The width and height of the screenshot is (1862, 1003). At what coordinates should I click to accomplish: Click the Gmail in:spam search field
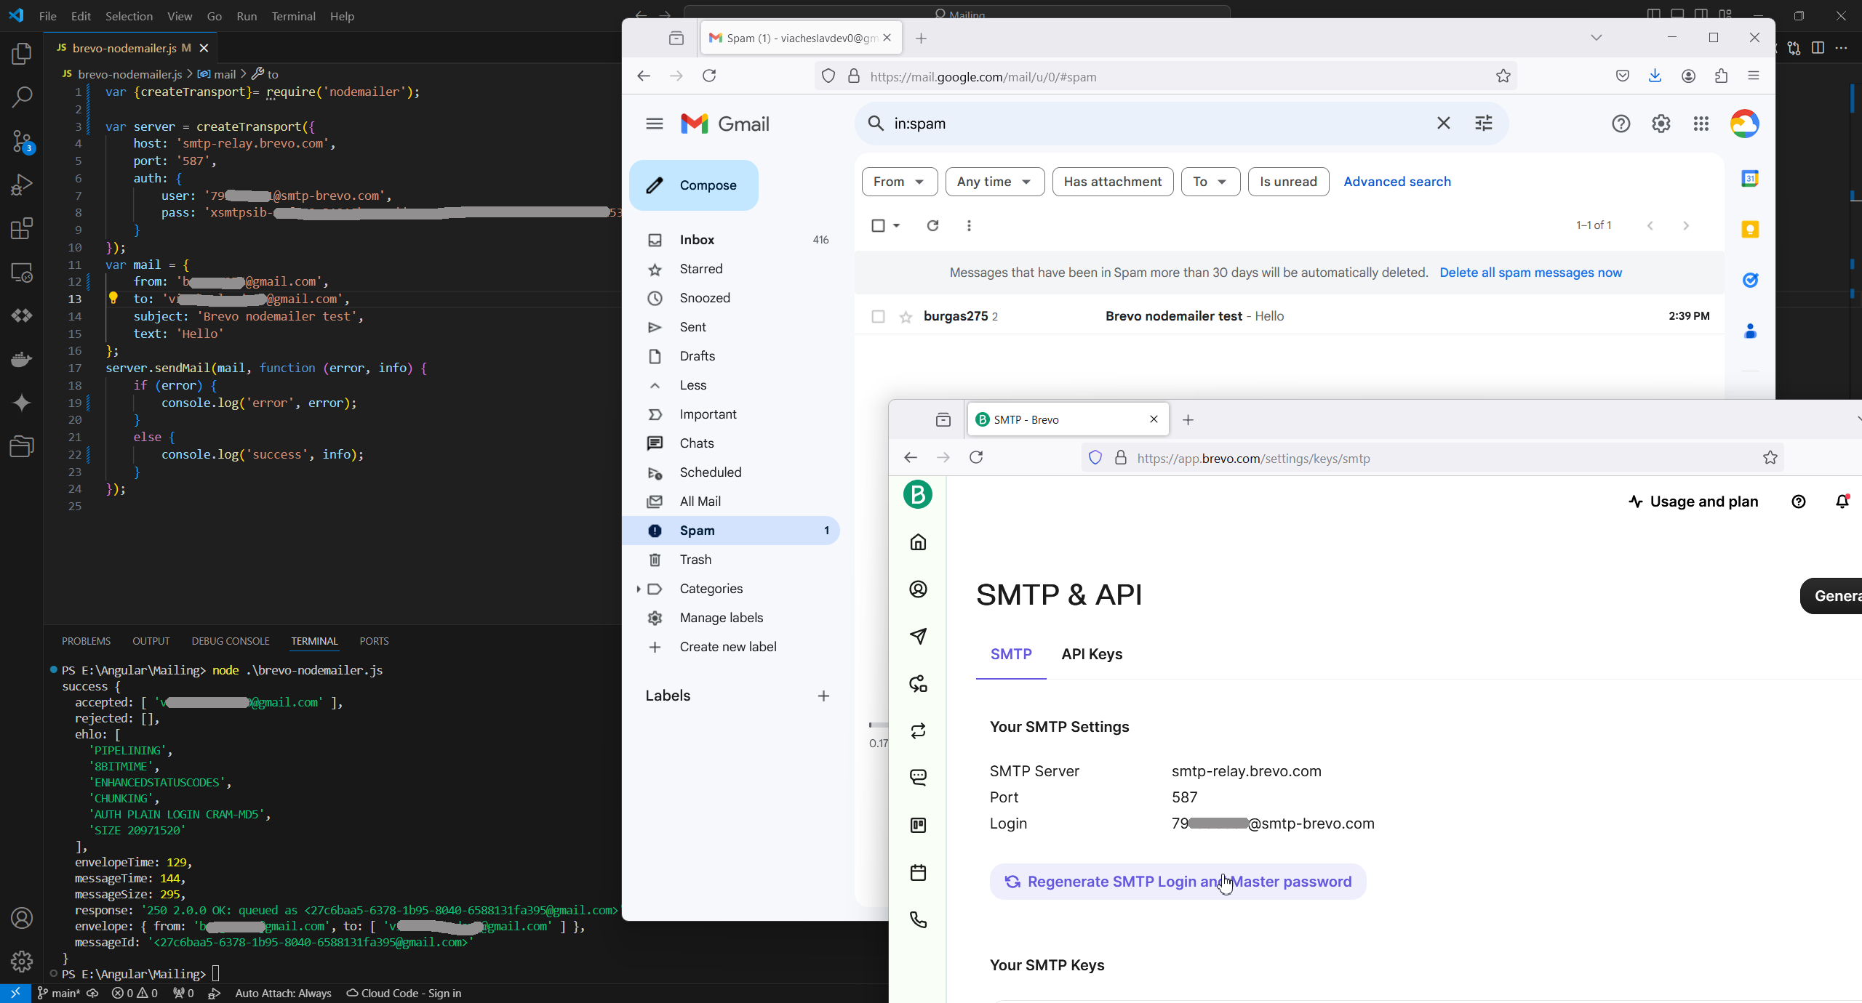click(x=1156, y=124)
